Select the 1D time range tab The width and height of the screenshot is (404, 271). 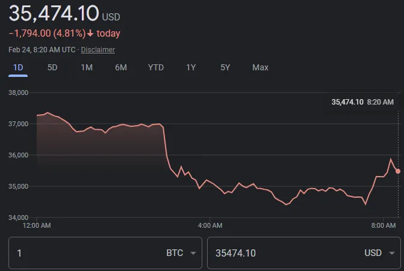[18, 68]
